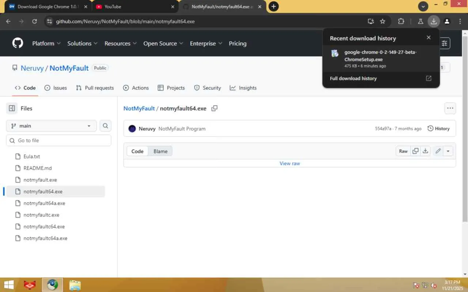Open the Pricing link
The image size is (468, 292).
(x=238, y=43)
